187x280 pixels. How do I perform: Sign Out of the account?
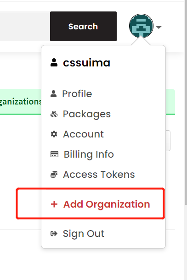click(x=84, y=234)
